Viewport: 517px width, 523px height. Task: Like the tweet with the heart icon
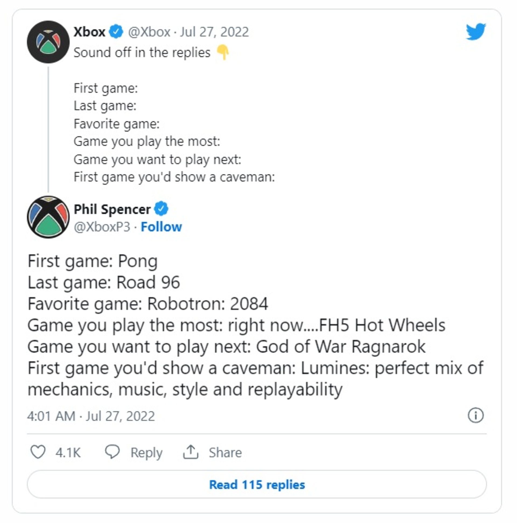coord(38,452)
